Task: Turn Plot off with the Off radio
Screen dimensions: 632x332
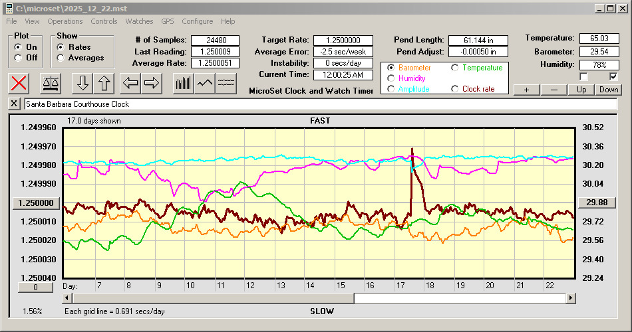Action: pos(18,58)
